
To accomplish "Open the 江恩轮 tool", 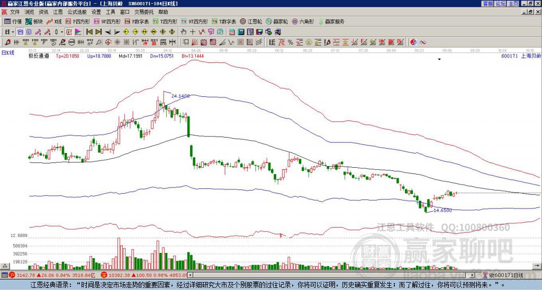I will (251, 21).
